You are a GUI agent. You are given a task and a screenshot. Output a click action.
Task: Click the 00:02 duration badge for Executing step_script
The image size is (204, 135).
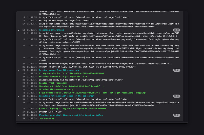[177, 96]
